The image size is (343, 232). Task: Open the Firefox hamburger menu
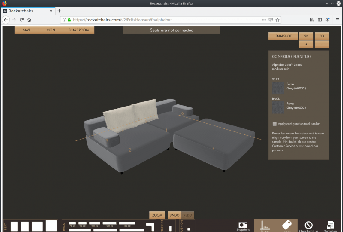tap(337, 20)
